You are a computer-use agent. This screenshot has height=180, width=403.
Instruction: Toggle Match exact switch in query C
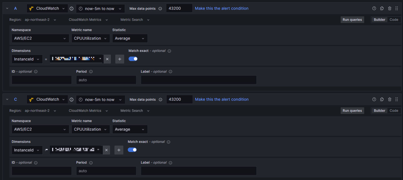click(x=132, y=150)
